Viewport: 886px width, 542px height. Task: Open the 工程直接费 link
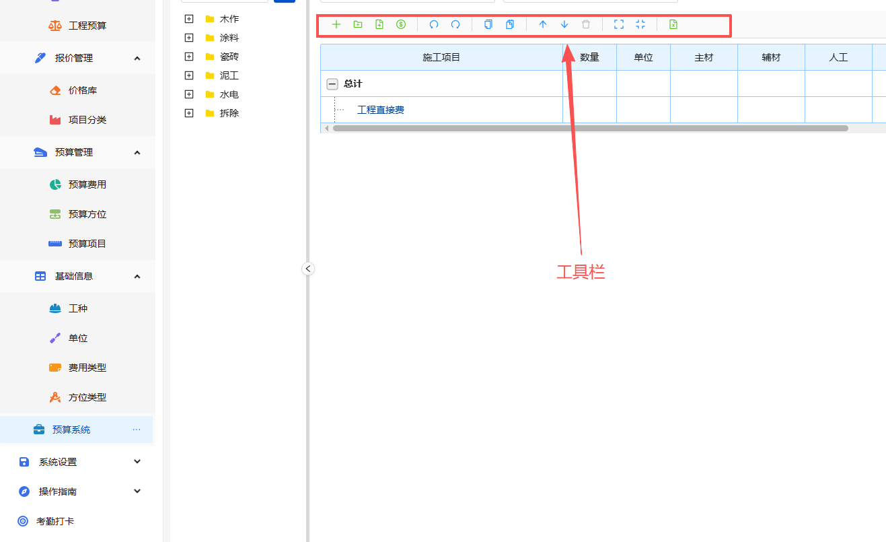pyautogui.click(x=380, y=109)
